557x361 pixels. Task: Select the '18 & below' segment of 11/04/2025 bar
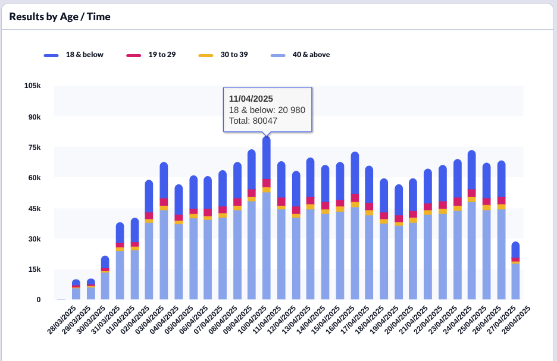[x=266, y=158]
